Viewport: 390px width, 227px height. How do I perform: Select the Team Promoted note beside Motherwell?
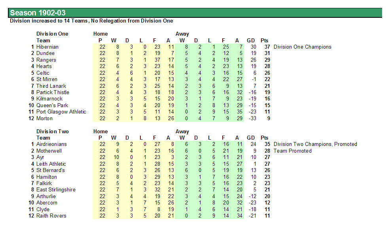[293, 151]
